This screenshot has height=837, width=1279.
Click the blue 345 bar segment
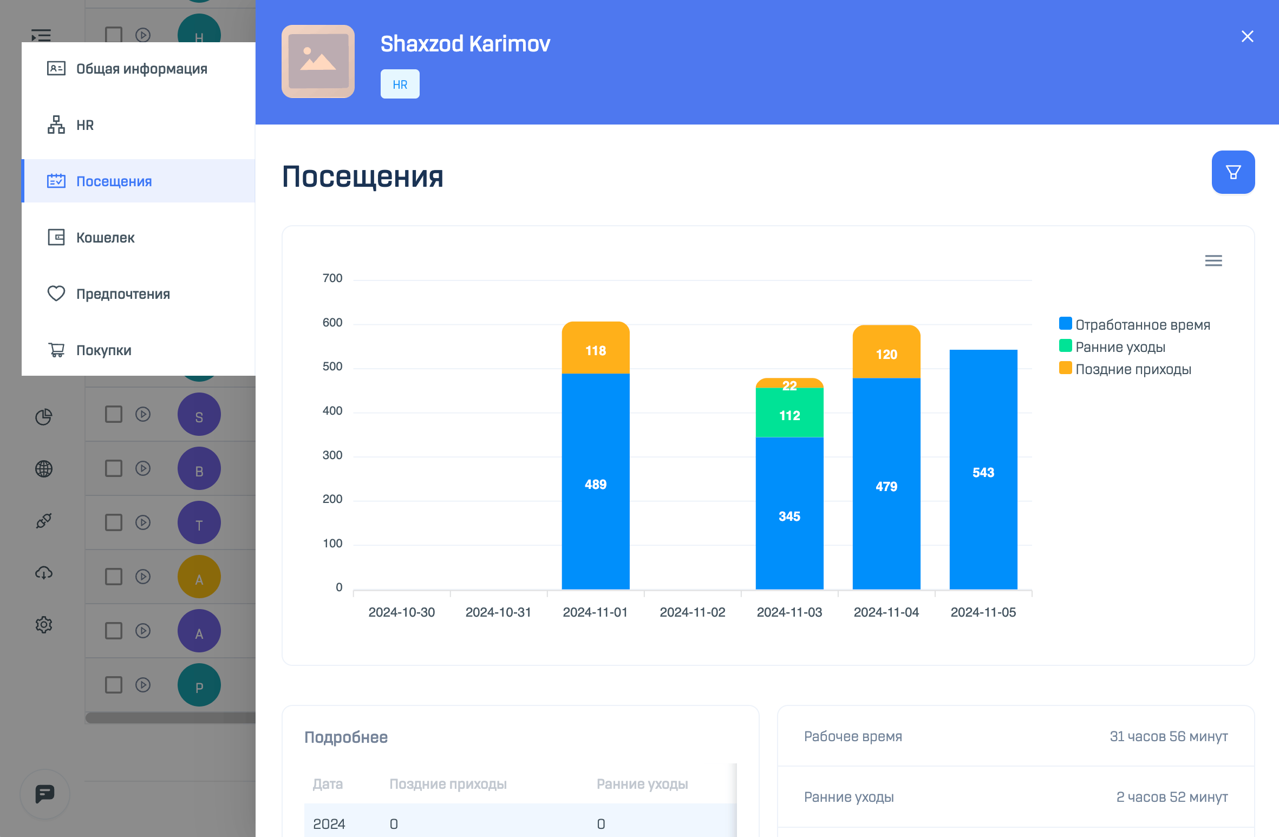pyautogui.click(x=789, y=513)
